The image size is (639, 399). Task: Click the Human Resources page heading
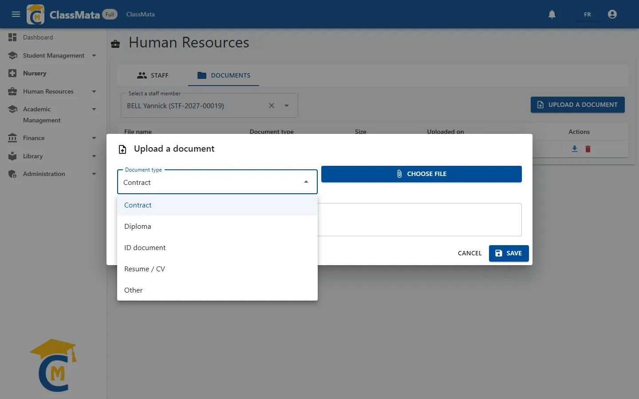click(189, 43)
